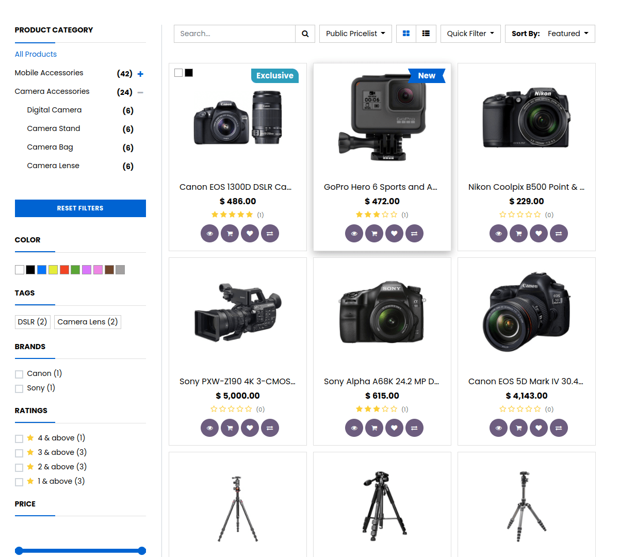The image size is (619, 557).
Task: Click the Reset Filters button
Action: (80, 208)
